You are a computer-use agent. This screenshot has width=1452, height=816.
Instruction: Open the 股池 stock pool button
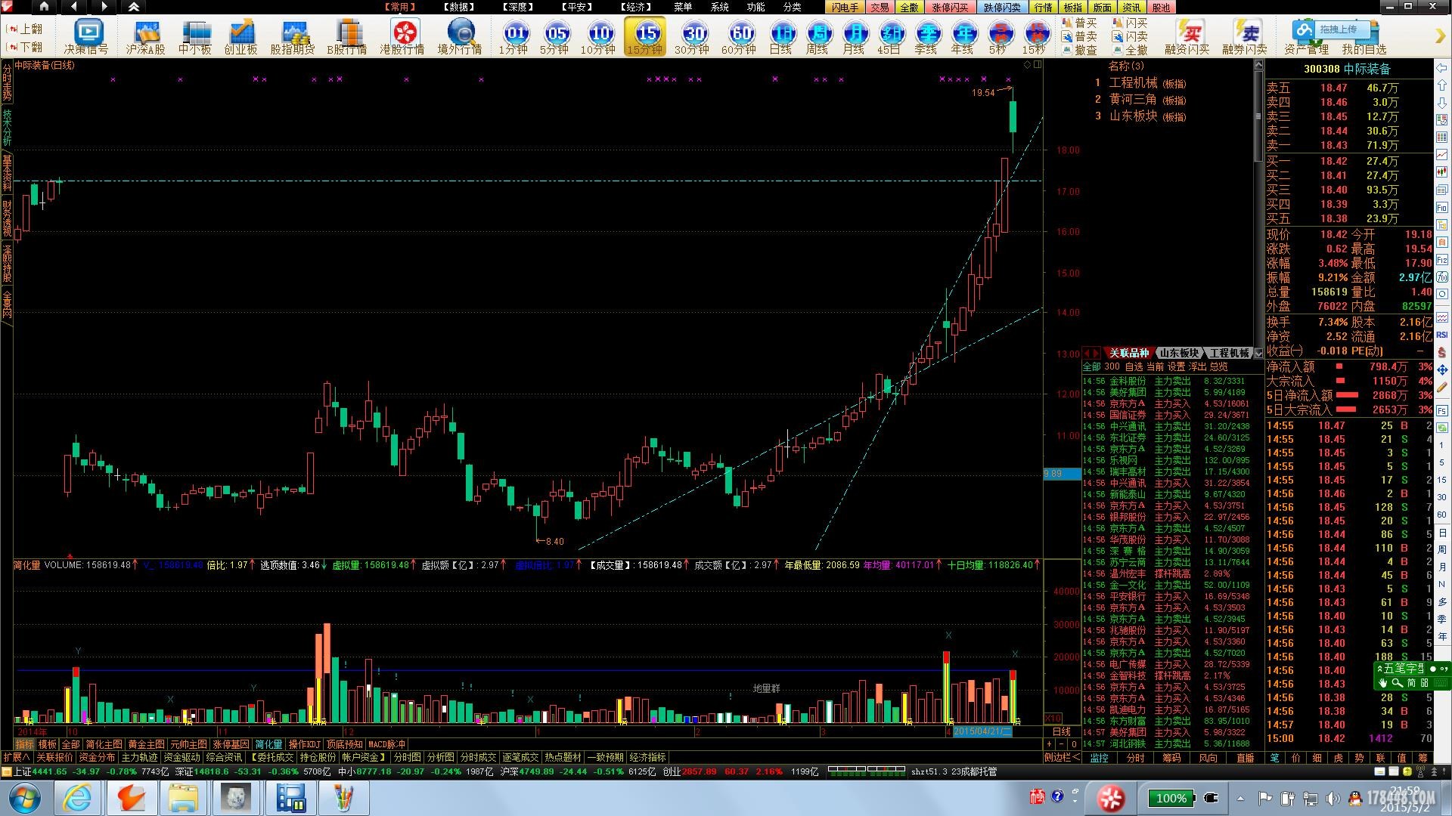point(1161,7)
